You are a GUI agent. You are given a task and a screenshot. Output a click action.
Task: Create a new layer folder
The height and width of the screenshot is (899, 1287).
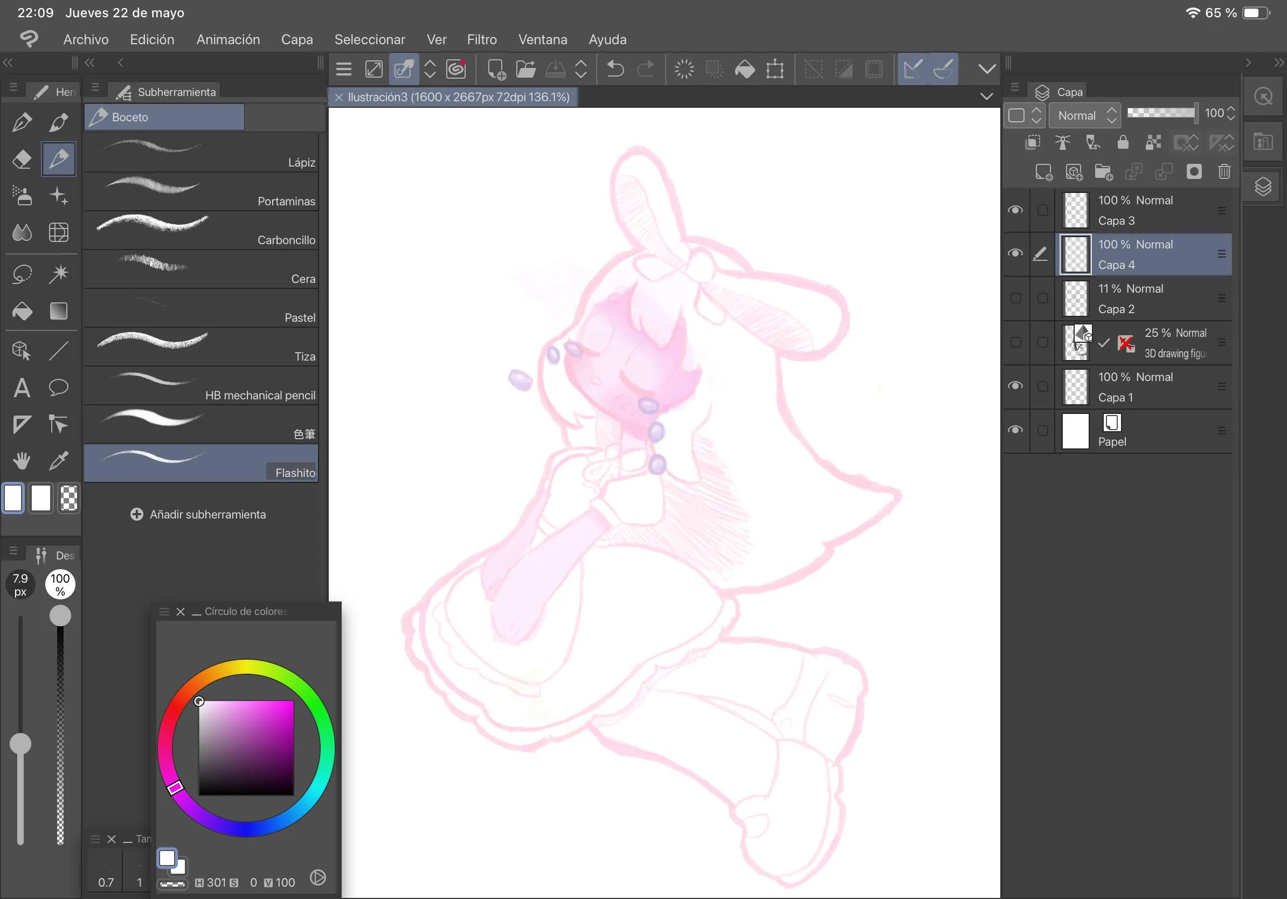click(1104, 172)
